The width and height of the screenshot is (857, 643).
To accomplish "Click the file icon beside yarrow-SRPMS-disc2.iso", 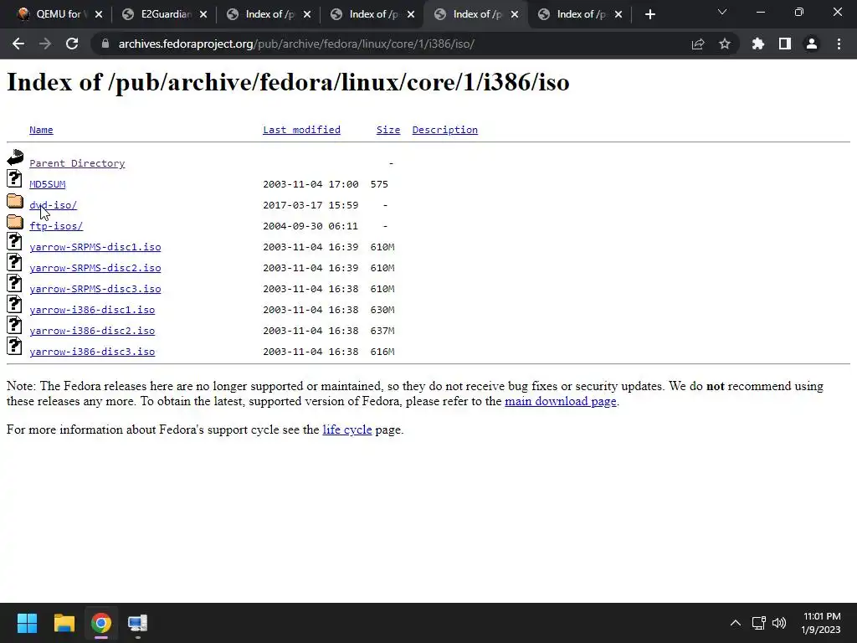I will pyautogui.click(x=15, y=262).
